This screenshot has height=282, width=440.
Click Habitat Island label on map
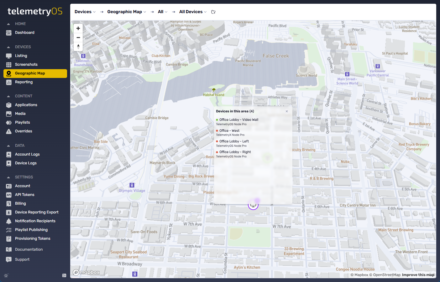click(x=214, y=95)
